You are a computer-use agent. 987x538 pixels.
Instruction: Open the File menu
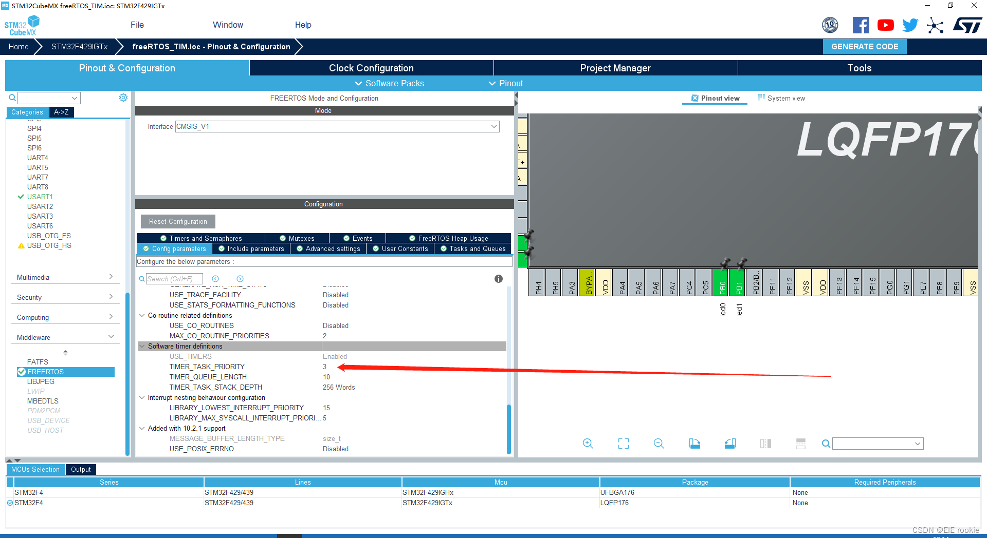(x=137, y=25)
